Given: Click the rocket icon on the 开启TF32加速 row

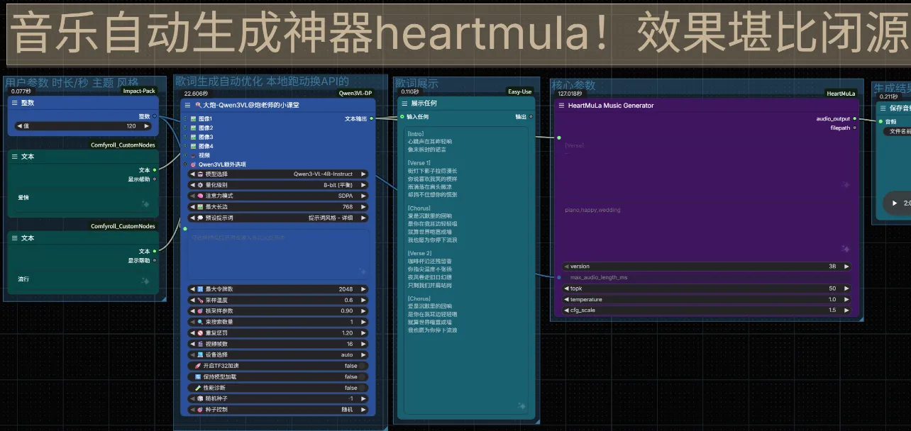Looking at the screenshot, I should click(x=197, y=366).
